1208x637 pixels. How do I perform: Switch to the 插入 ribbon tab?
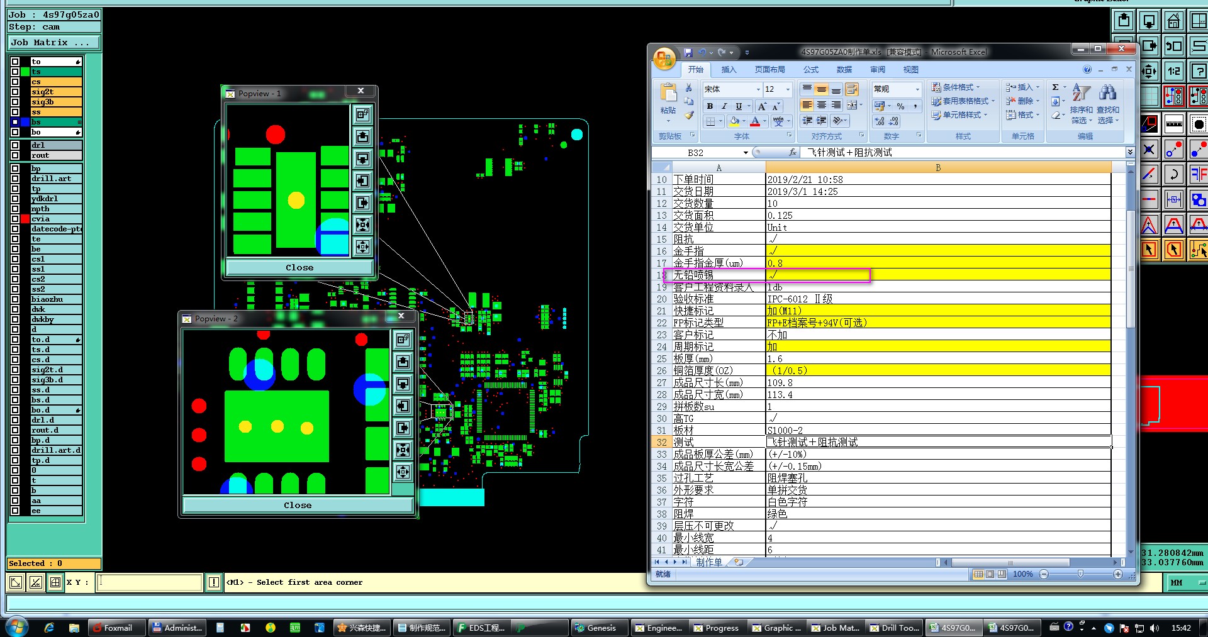tap(729, 70)
